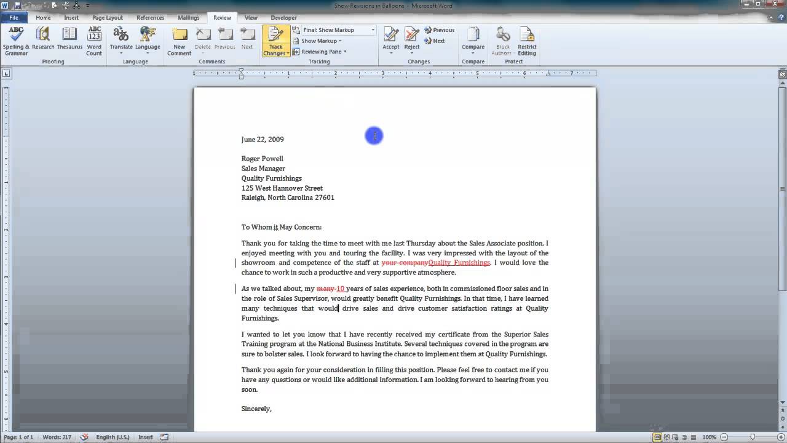The image size is (787, 443).
Task: Open Microsoft Word Help
Action: click(x=781, y=18)
